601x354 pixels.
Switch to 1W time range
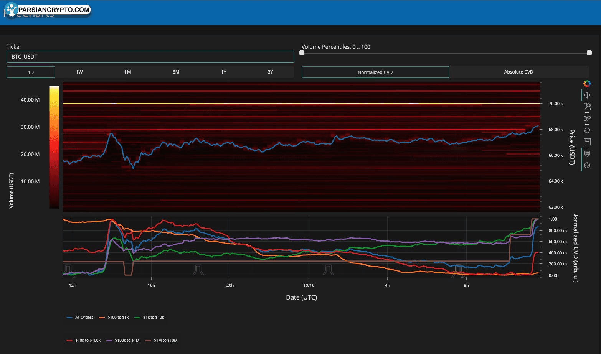tap(79, 72)
